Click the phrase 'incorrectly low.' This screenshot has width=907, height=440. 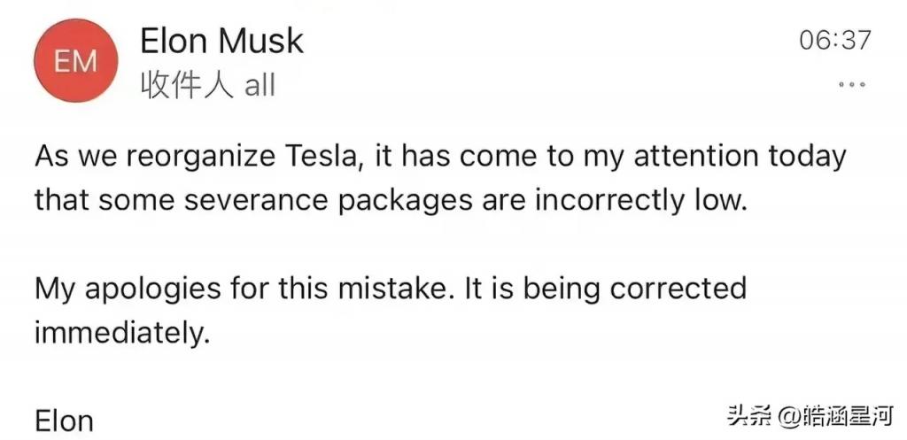point(638,202)
